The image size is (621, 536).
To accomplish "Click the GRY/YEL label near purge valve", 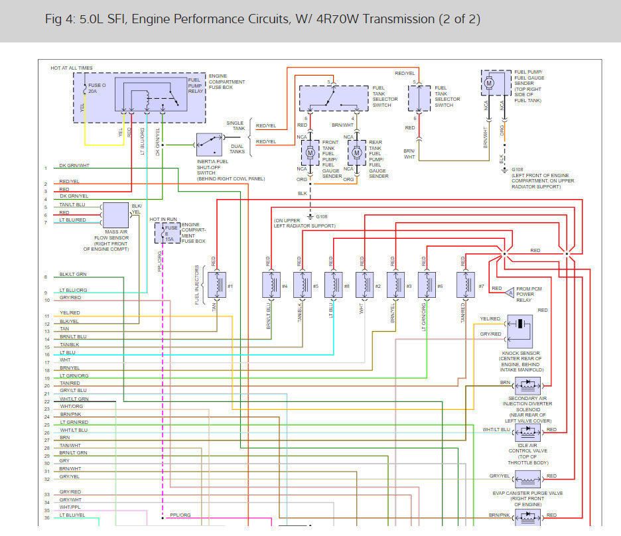I will click(x=500, y=476).
